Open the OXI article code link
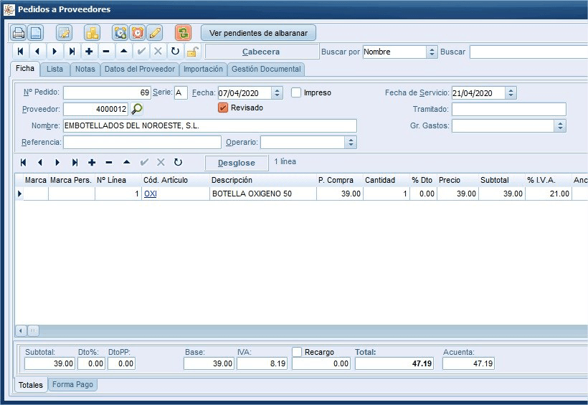Image resolution: width=588 pixels, height=405 pixels. (151, 194)
